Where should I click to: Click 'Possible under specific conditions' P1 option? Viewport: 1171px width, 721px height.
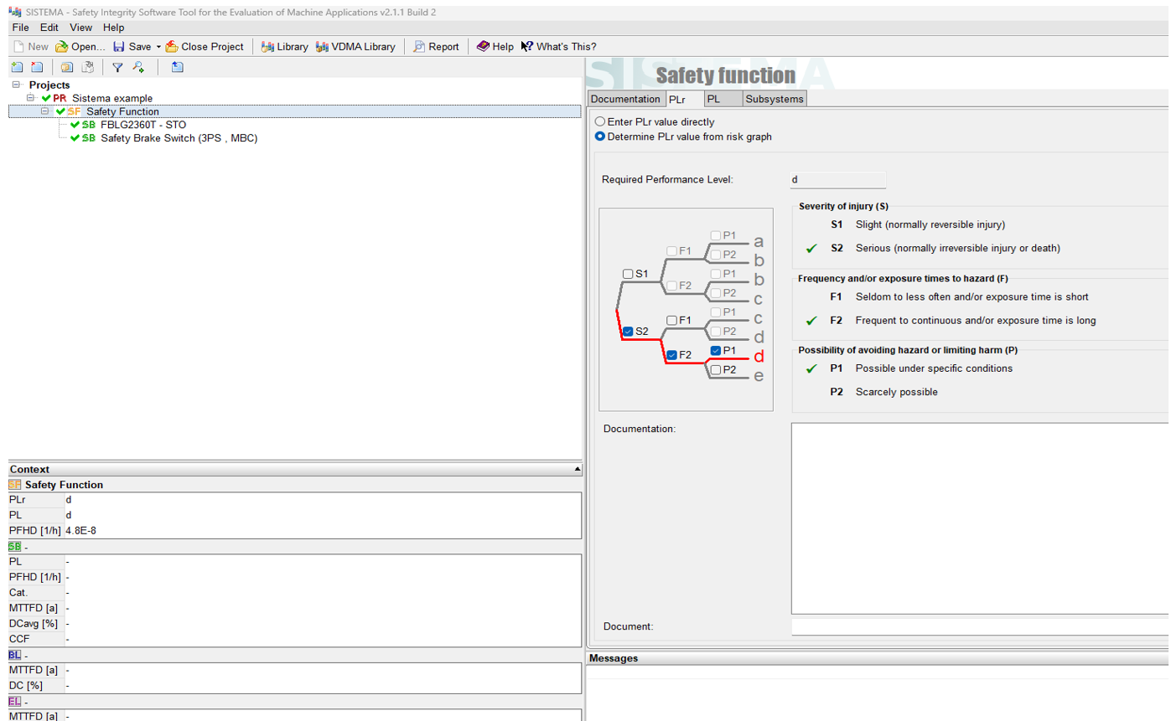click(x=934, y=368)
